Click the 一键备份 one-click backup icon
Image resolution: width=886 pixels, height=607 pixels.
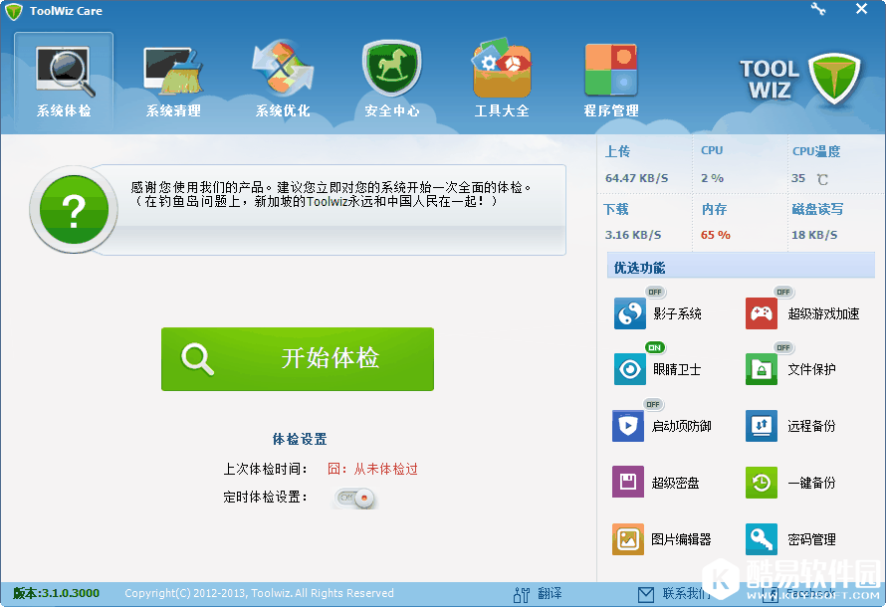[762, 483]
